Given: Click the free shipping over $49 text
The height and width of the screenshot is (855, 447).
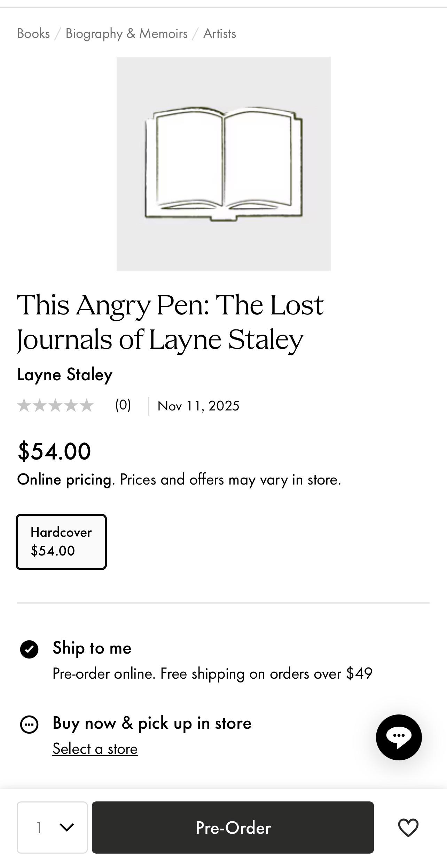Looking at the screenshot, I should coord(212,674).
